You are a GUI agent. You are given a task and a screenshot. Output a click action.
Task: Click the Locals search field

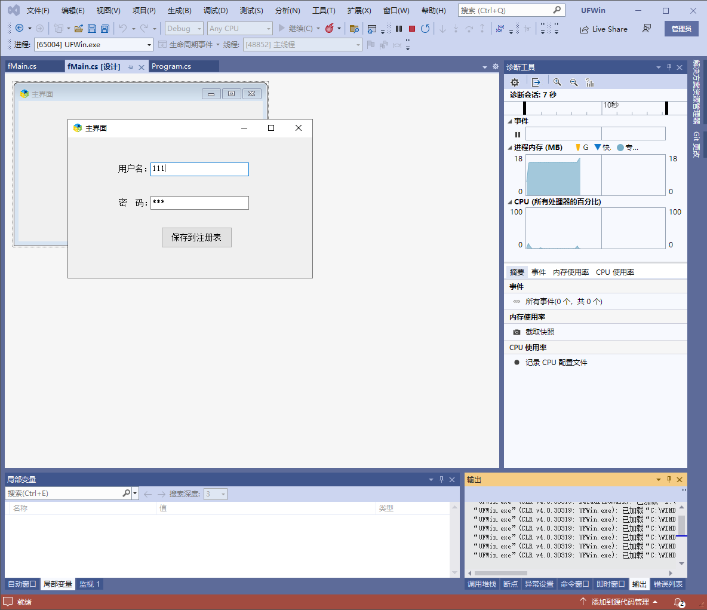pos(63,493)
